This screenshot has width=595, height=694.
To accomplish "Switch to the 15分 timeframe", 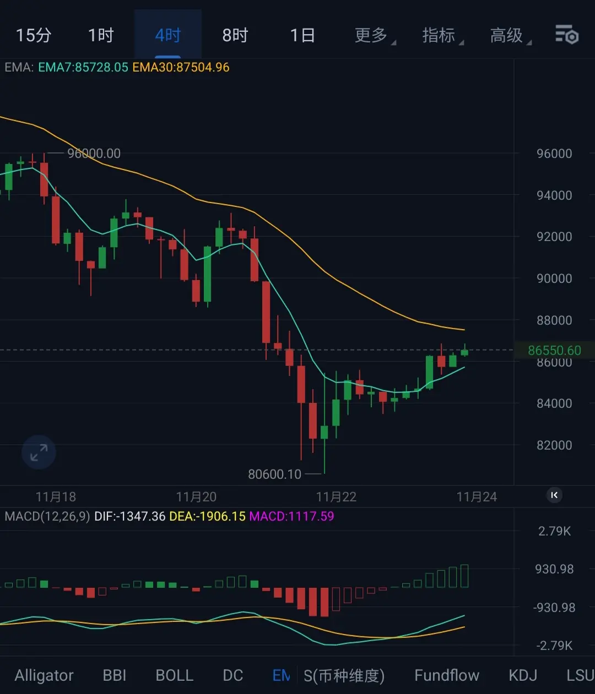I will (34, 36).
